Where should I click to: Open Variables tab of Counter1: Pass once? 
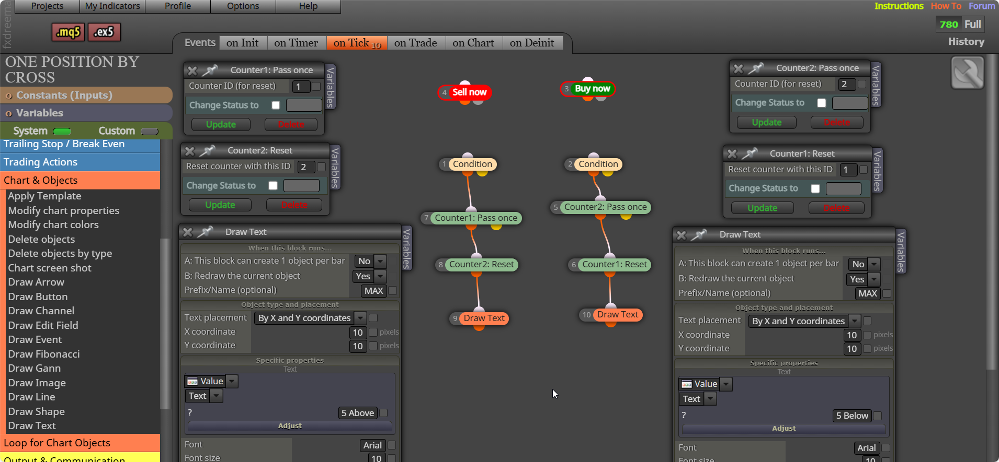tap(330, 87)
